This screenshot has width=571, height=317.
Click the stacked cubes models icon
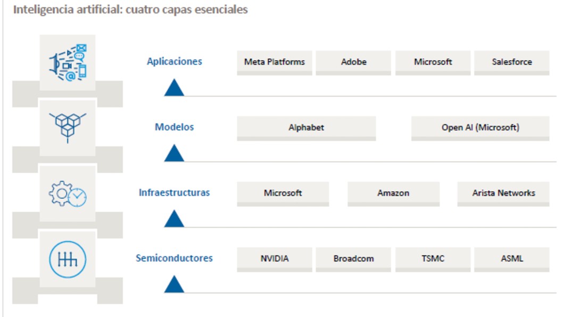pos(68,128)
